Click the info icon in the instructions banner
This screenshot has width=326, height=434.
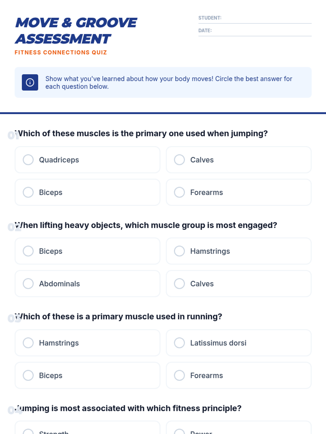pos(30,82)
